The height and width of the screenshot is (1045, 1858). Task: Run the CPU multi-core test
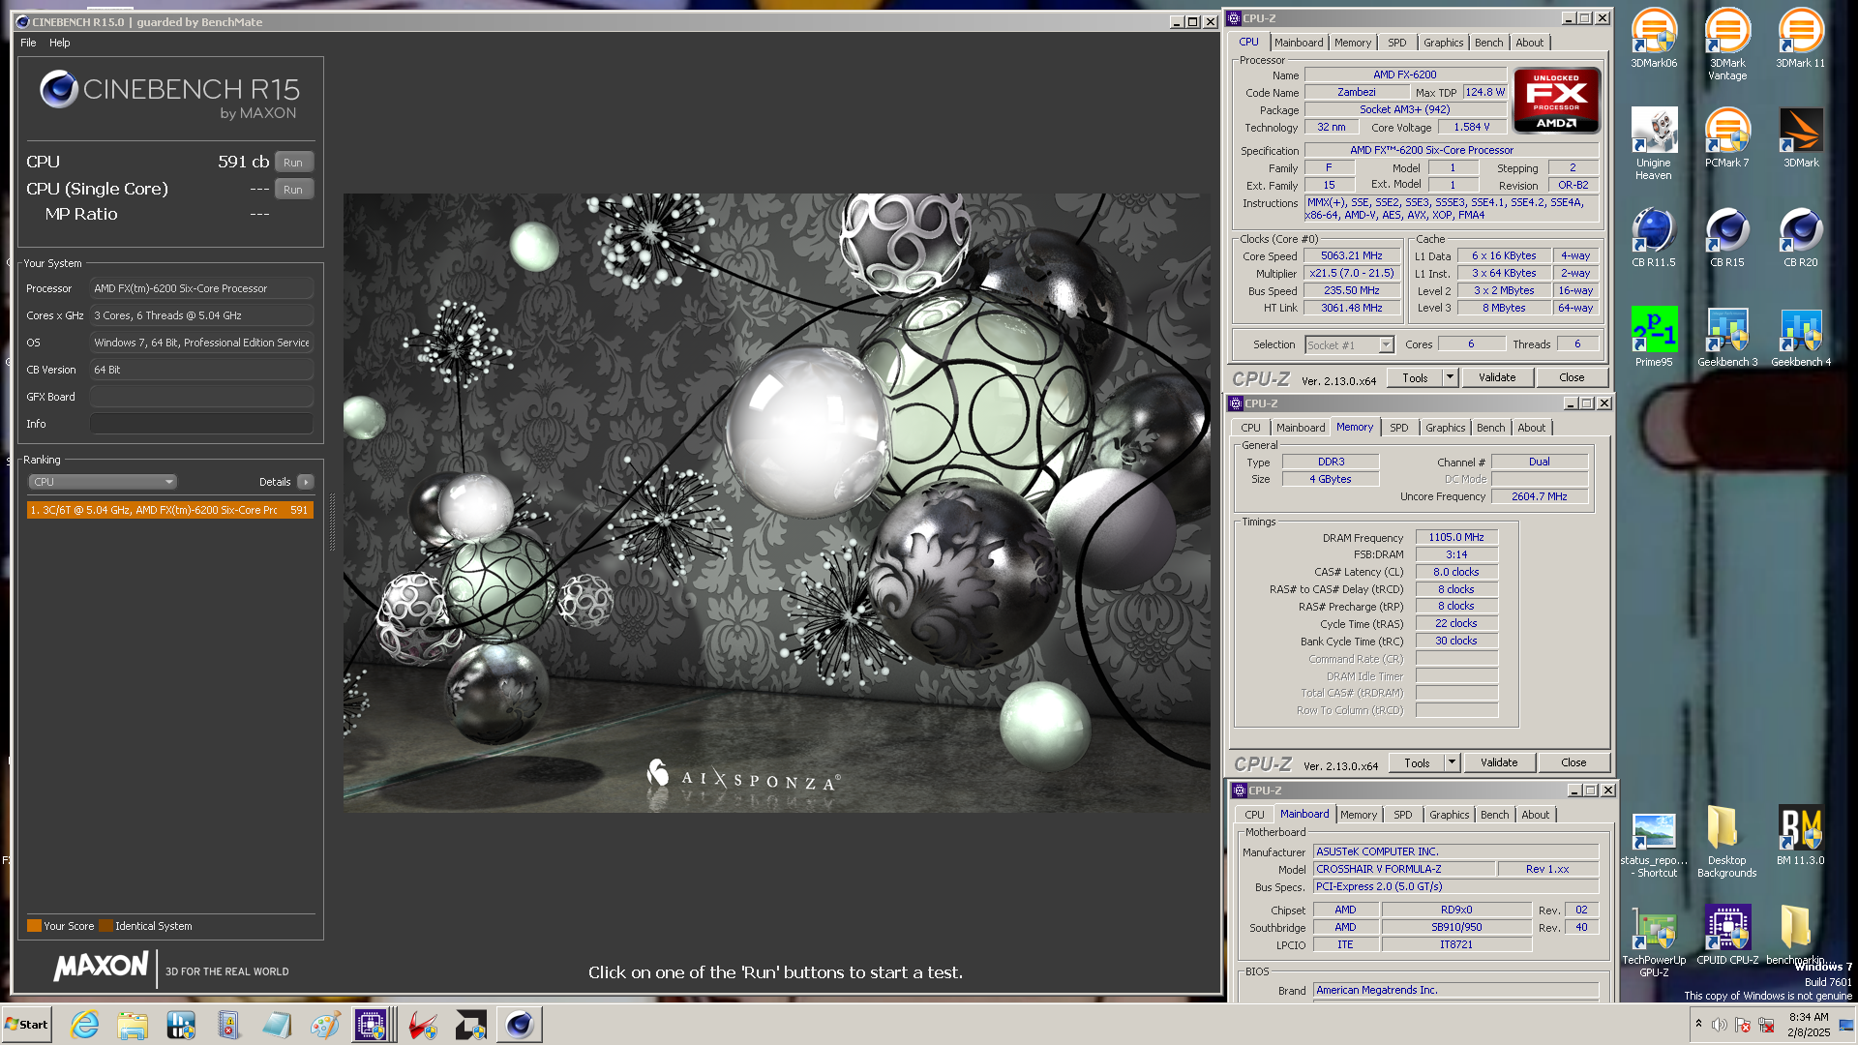(x=293, y=163)
